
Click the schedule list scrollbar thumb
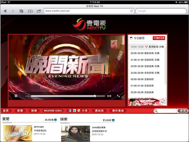[166, 65]
